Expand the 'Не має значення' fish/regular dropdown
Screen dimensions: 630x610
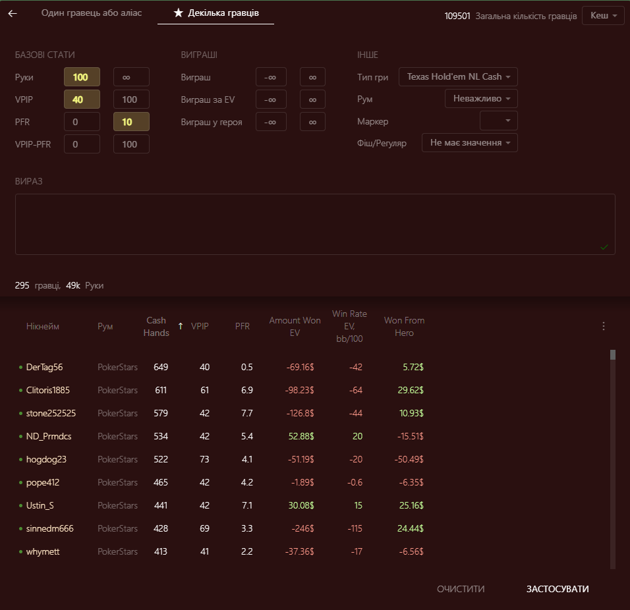coord(470,142)
